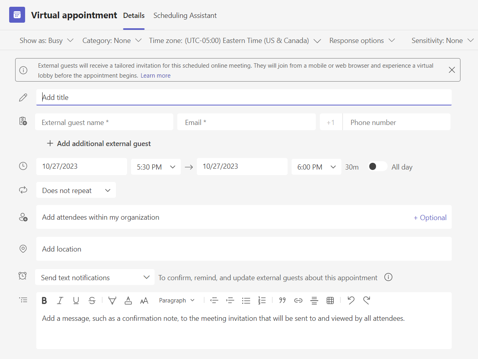Open the Send text notifications dropdown
Image resolution: width=478 pixels, height=359 pixels.
pyautogui.click(x=94, y=277)
